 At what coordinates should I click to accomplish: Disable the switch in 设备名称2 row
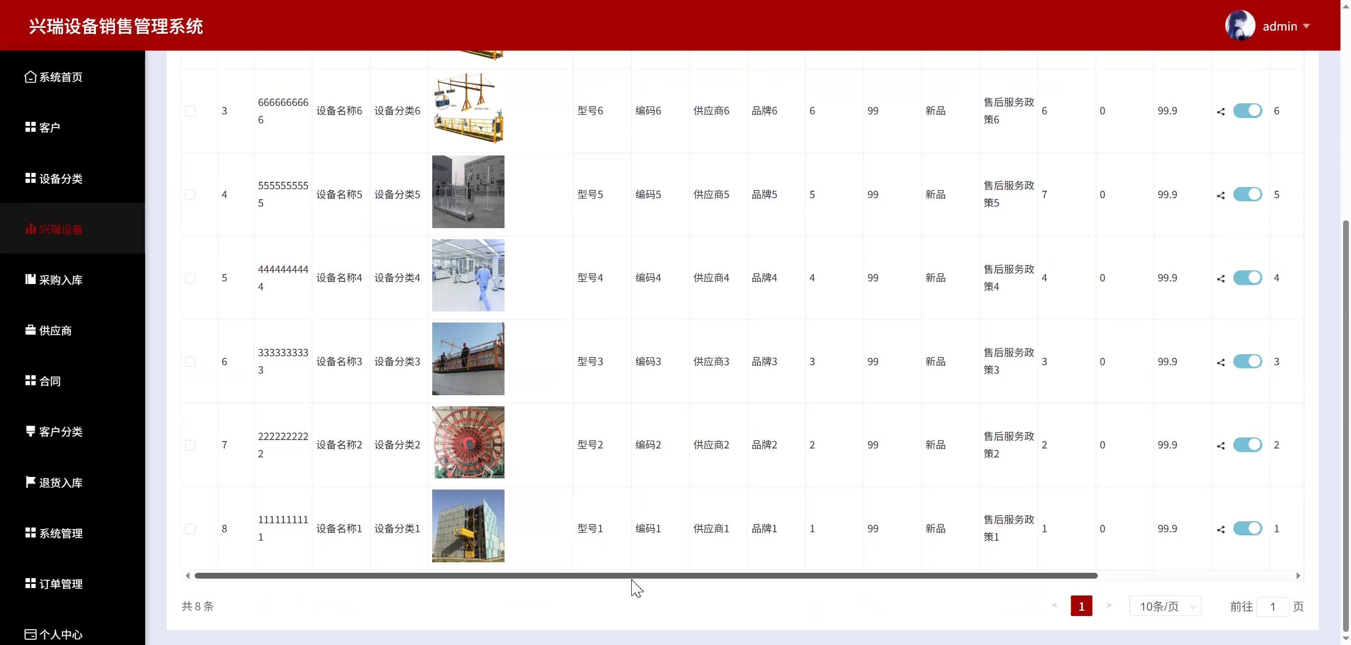[1247, 445]
